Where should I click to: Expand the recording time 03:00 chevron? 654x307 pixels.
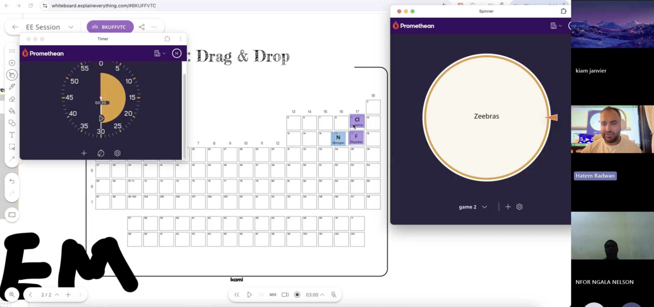[322, 295]
